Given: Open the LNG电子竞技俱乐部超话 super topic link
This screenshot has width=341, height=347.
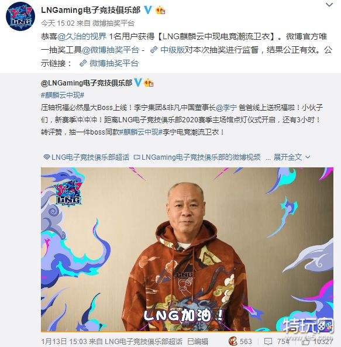Looking at the screenshot, I should tap(86, 157).
